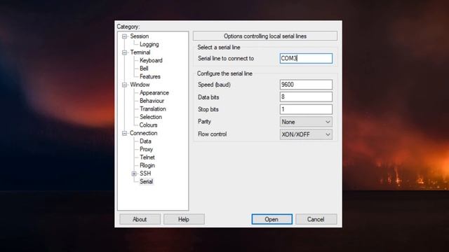Click the Stop bits input field

[306, 109]
